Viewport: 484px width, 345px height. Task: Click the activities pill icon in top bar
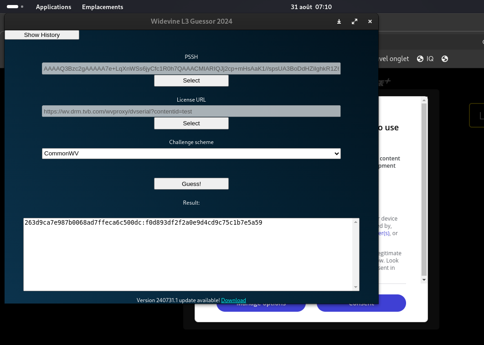[x=15, y=6]
